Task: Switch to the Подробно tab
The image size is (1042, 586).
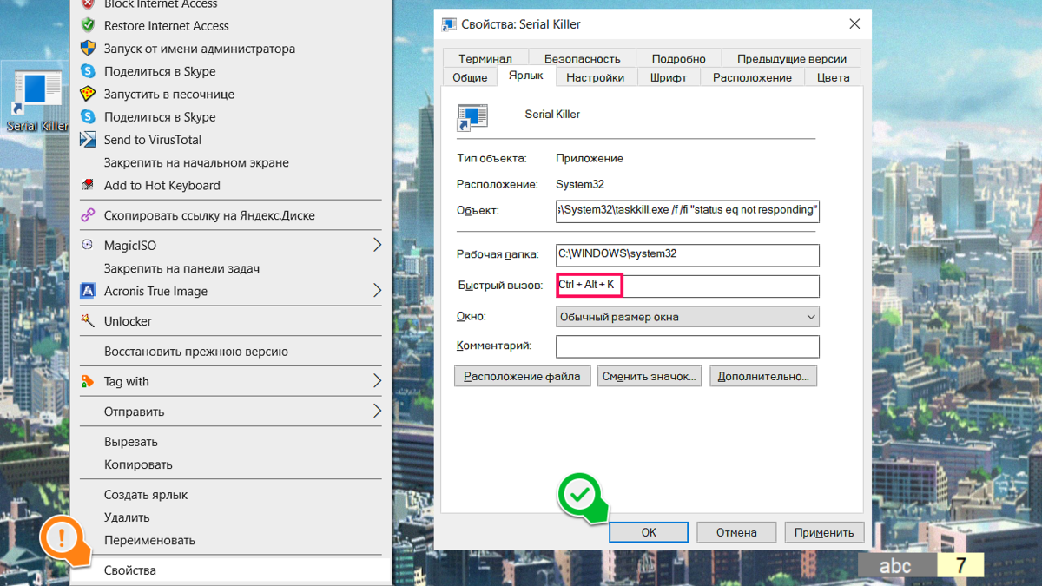Action: point(678,58)
